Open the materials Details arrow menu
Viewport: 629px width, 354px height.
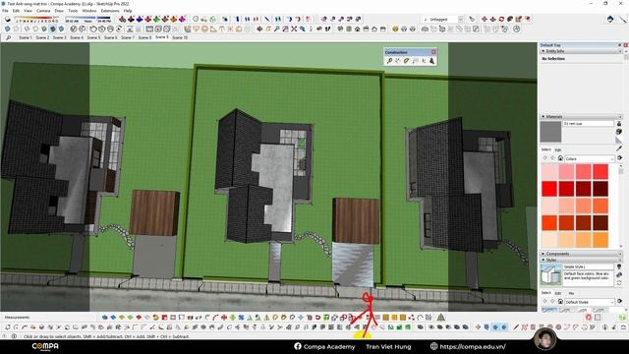click(620, 158)
